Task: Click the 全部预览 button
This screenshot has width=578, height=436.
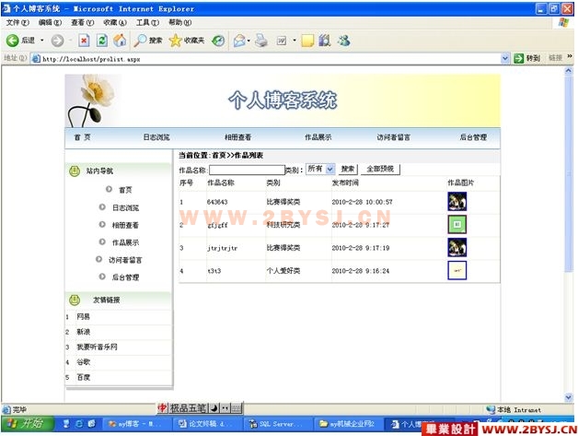Action: click(380, 170)
